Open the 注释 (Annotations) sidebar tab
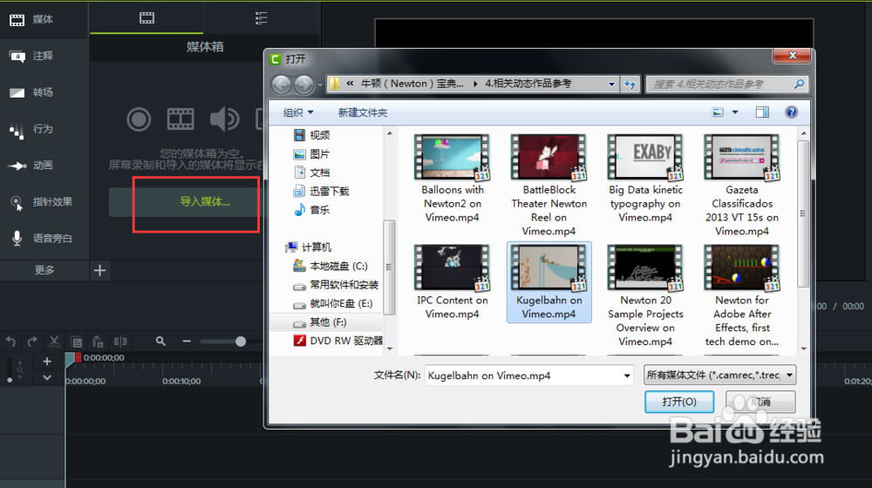 (x=44, y=56)
